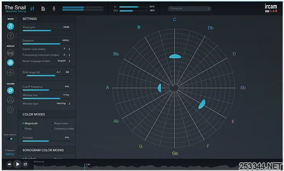The image size is (284, 171).
Task: Click the Db note label
Action: coord(210,28)
